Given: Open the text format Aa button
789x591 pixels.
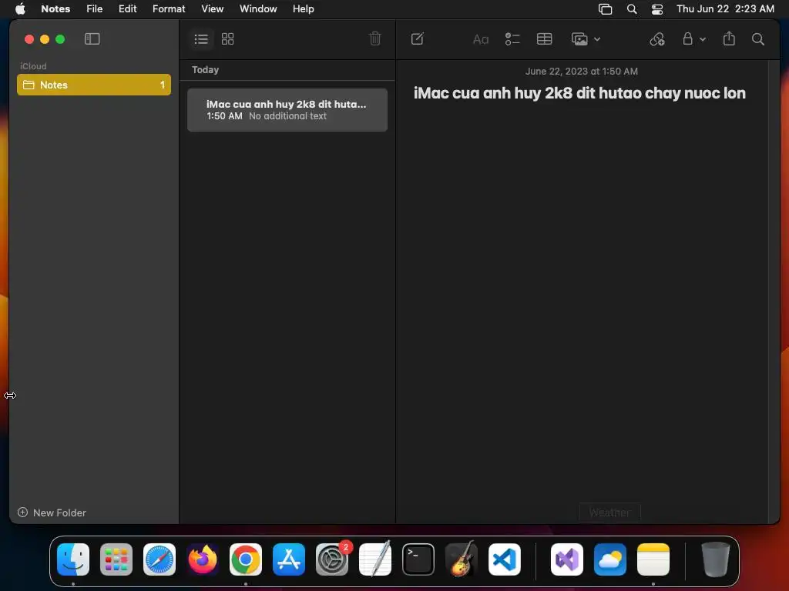Looking at the screenshot, I should click(481, 39).
